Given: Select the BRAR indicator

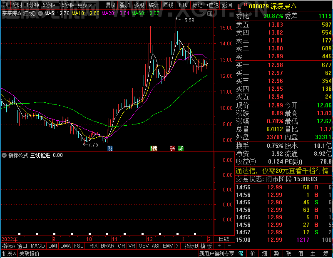Looking at the screenshot, I should pos(107,246).
